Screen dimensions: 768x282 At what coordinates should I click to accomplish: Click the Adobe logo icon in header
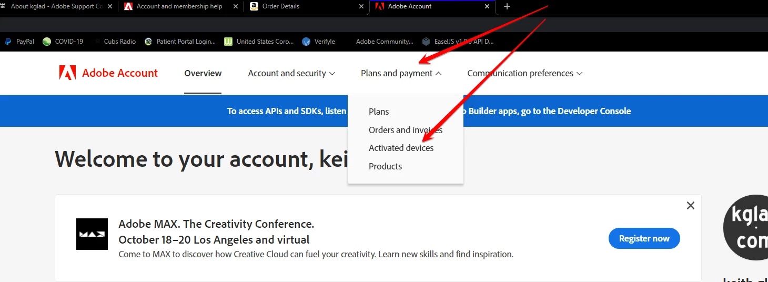(67, 73)
